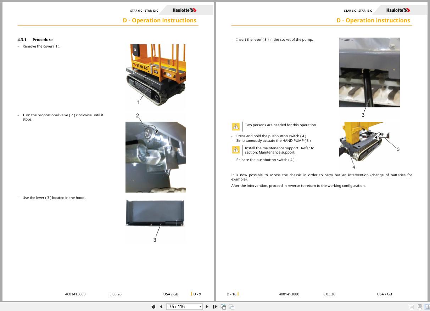The height and width of the screenshot is (311, 430).
Task: Switch to single page layout
Action: click(412, 307)
